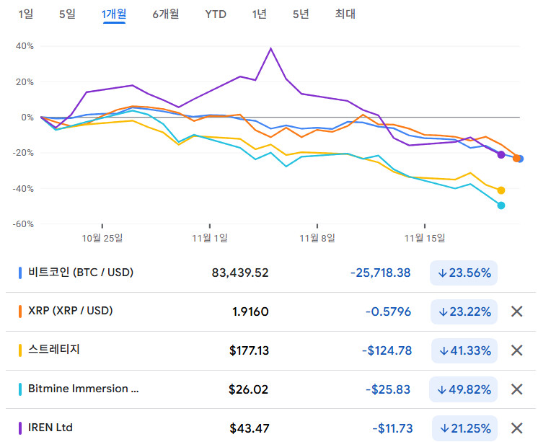Click the yellow 스트레티지 endpoint dot on chart
The image size is (538, 442).
click(501, 190)
